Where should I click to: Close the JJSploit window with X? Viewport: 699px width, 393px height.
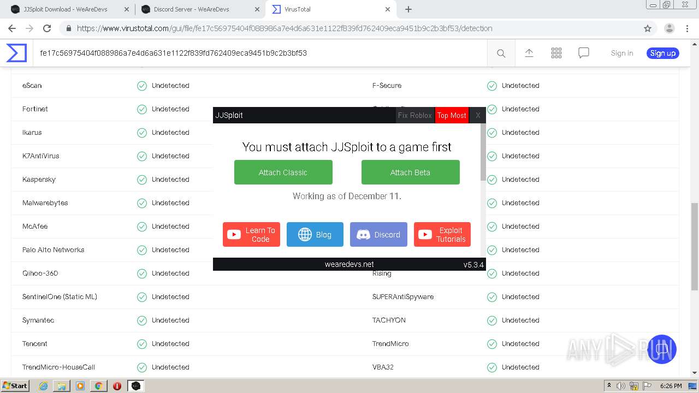[x=478, y=115]
